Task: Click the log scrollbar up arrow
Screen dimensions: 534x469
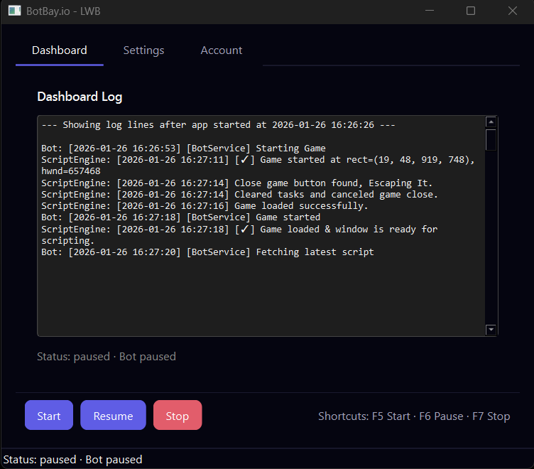Action: point(491,122)
